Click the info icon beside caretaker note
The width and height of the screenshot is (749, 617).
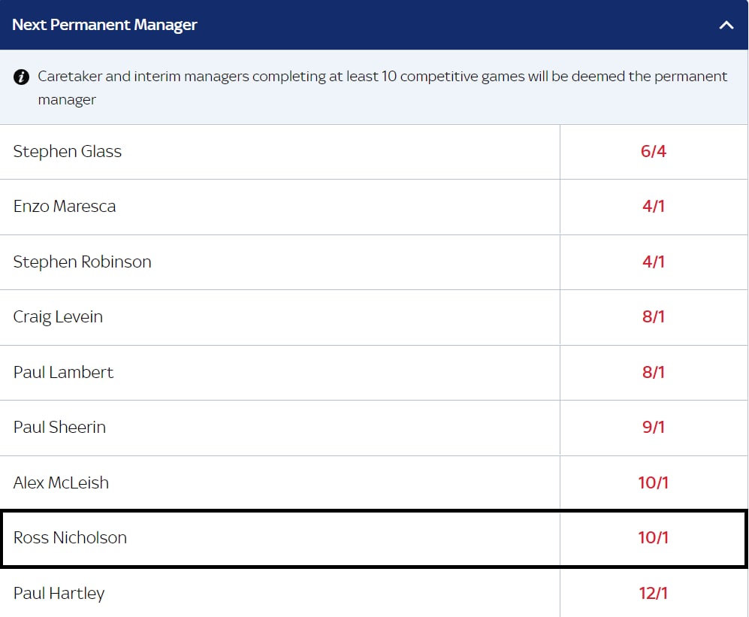point(22,77)
